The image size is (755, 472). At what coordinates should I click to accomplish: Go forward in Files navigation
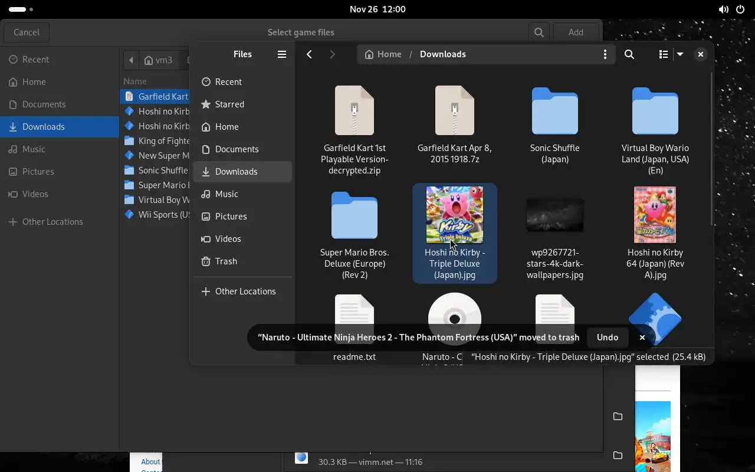pyautogui.click(x=332, y=54)
